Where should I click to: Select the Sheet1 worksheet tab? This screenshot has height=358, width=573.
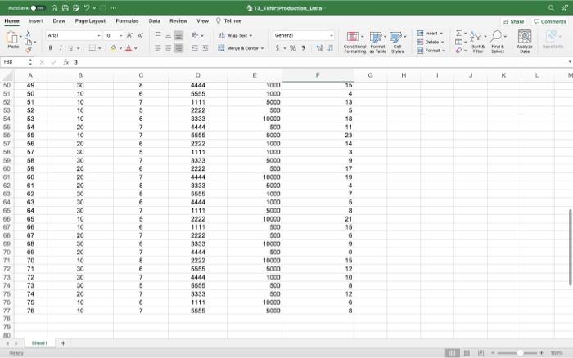click(x=39, y=343)
